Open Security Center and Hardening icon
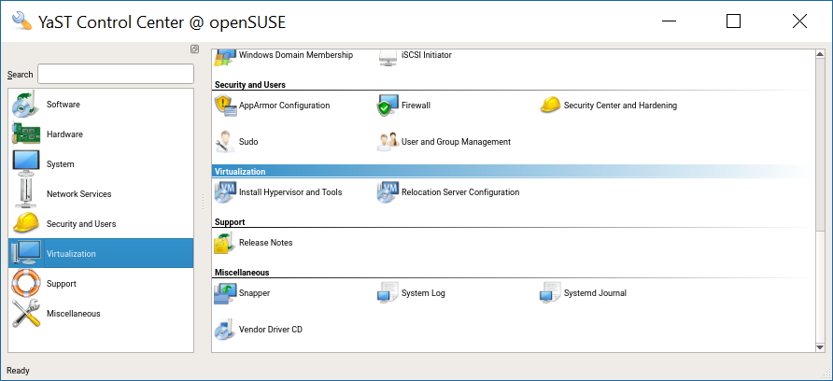The height and width of the screenshot is (381, 833). tap(550, 106)
